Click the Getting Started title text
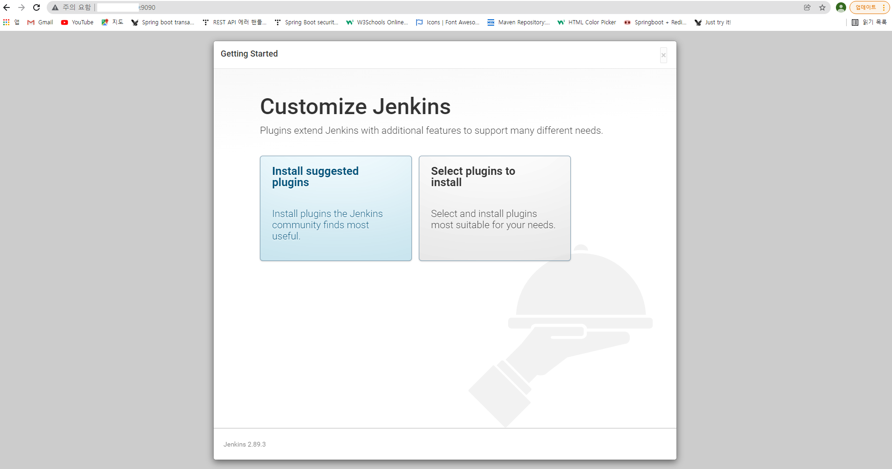 pyautogui.click(x=249, y=54)
